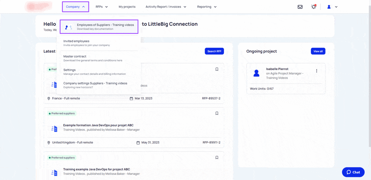Click the user profile avatar icon
371x180 pixels.
(x=329, y=7)
